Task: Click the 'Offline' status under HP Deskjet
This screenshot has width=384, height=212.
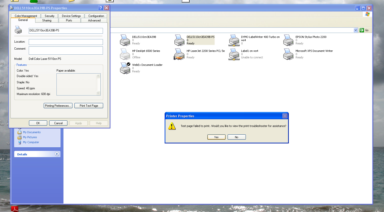Action: coord(136,57)
